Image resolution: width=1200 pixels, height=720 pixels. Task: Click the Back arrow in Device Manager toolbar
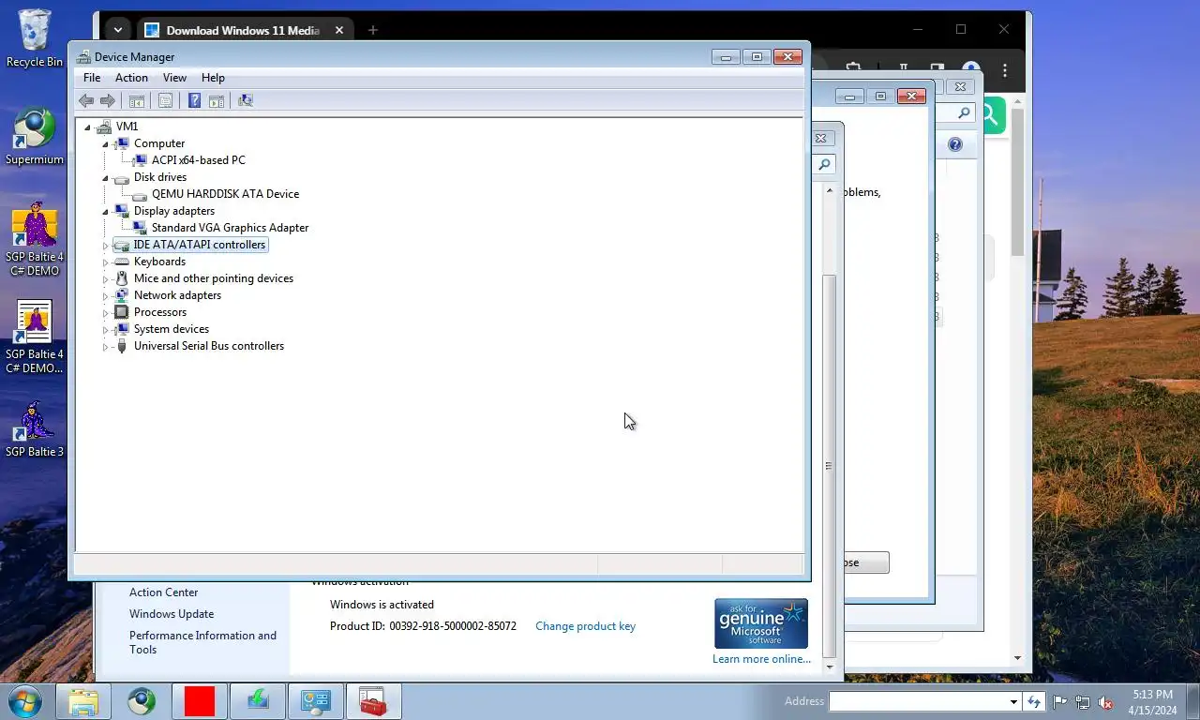[x=86, y=100]
